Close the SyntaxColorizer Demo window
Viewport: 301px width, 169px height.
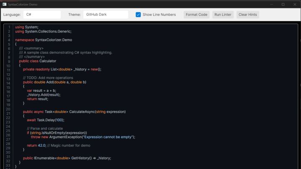295,4
